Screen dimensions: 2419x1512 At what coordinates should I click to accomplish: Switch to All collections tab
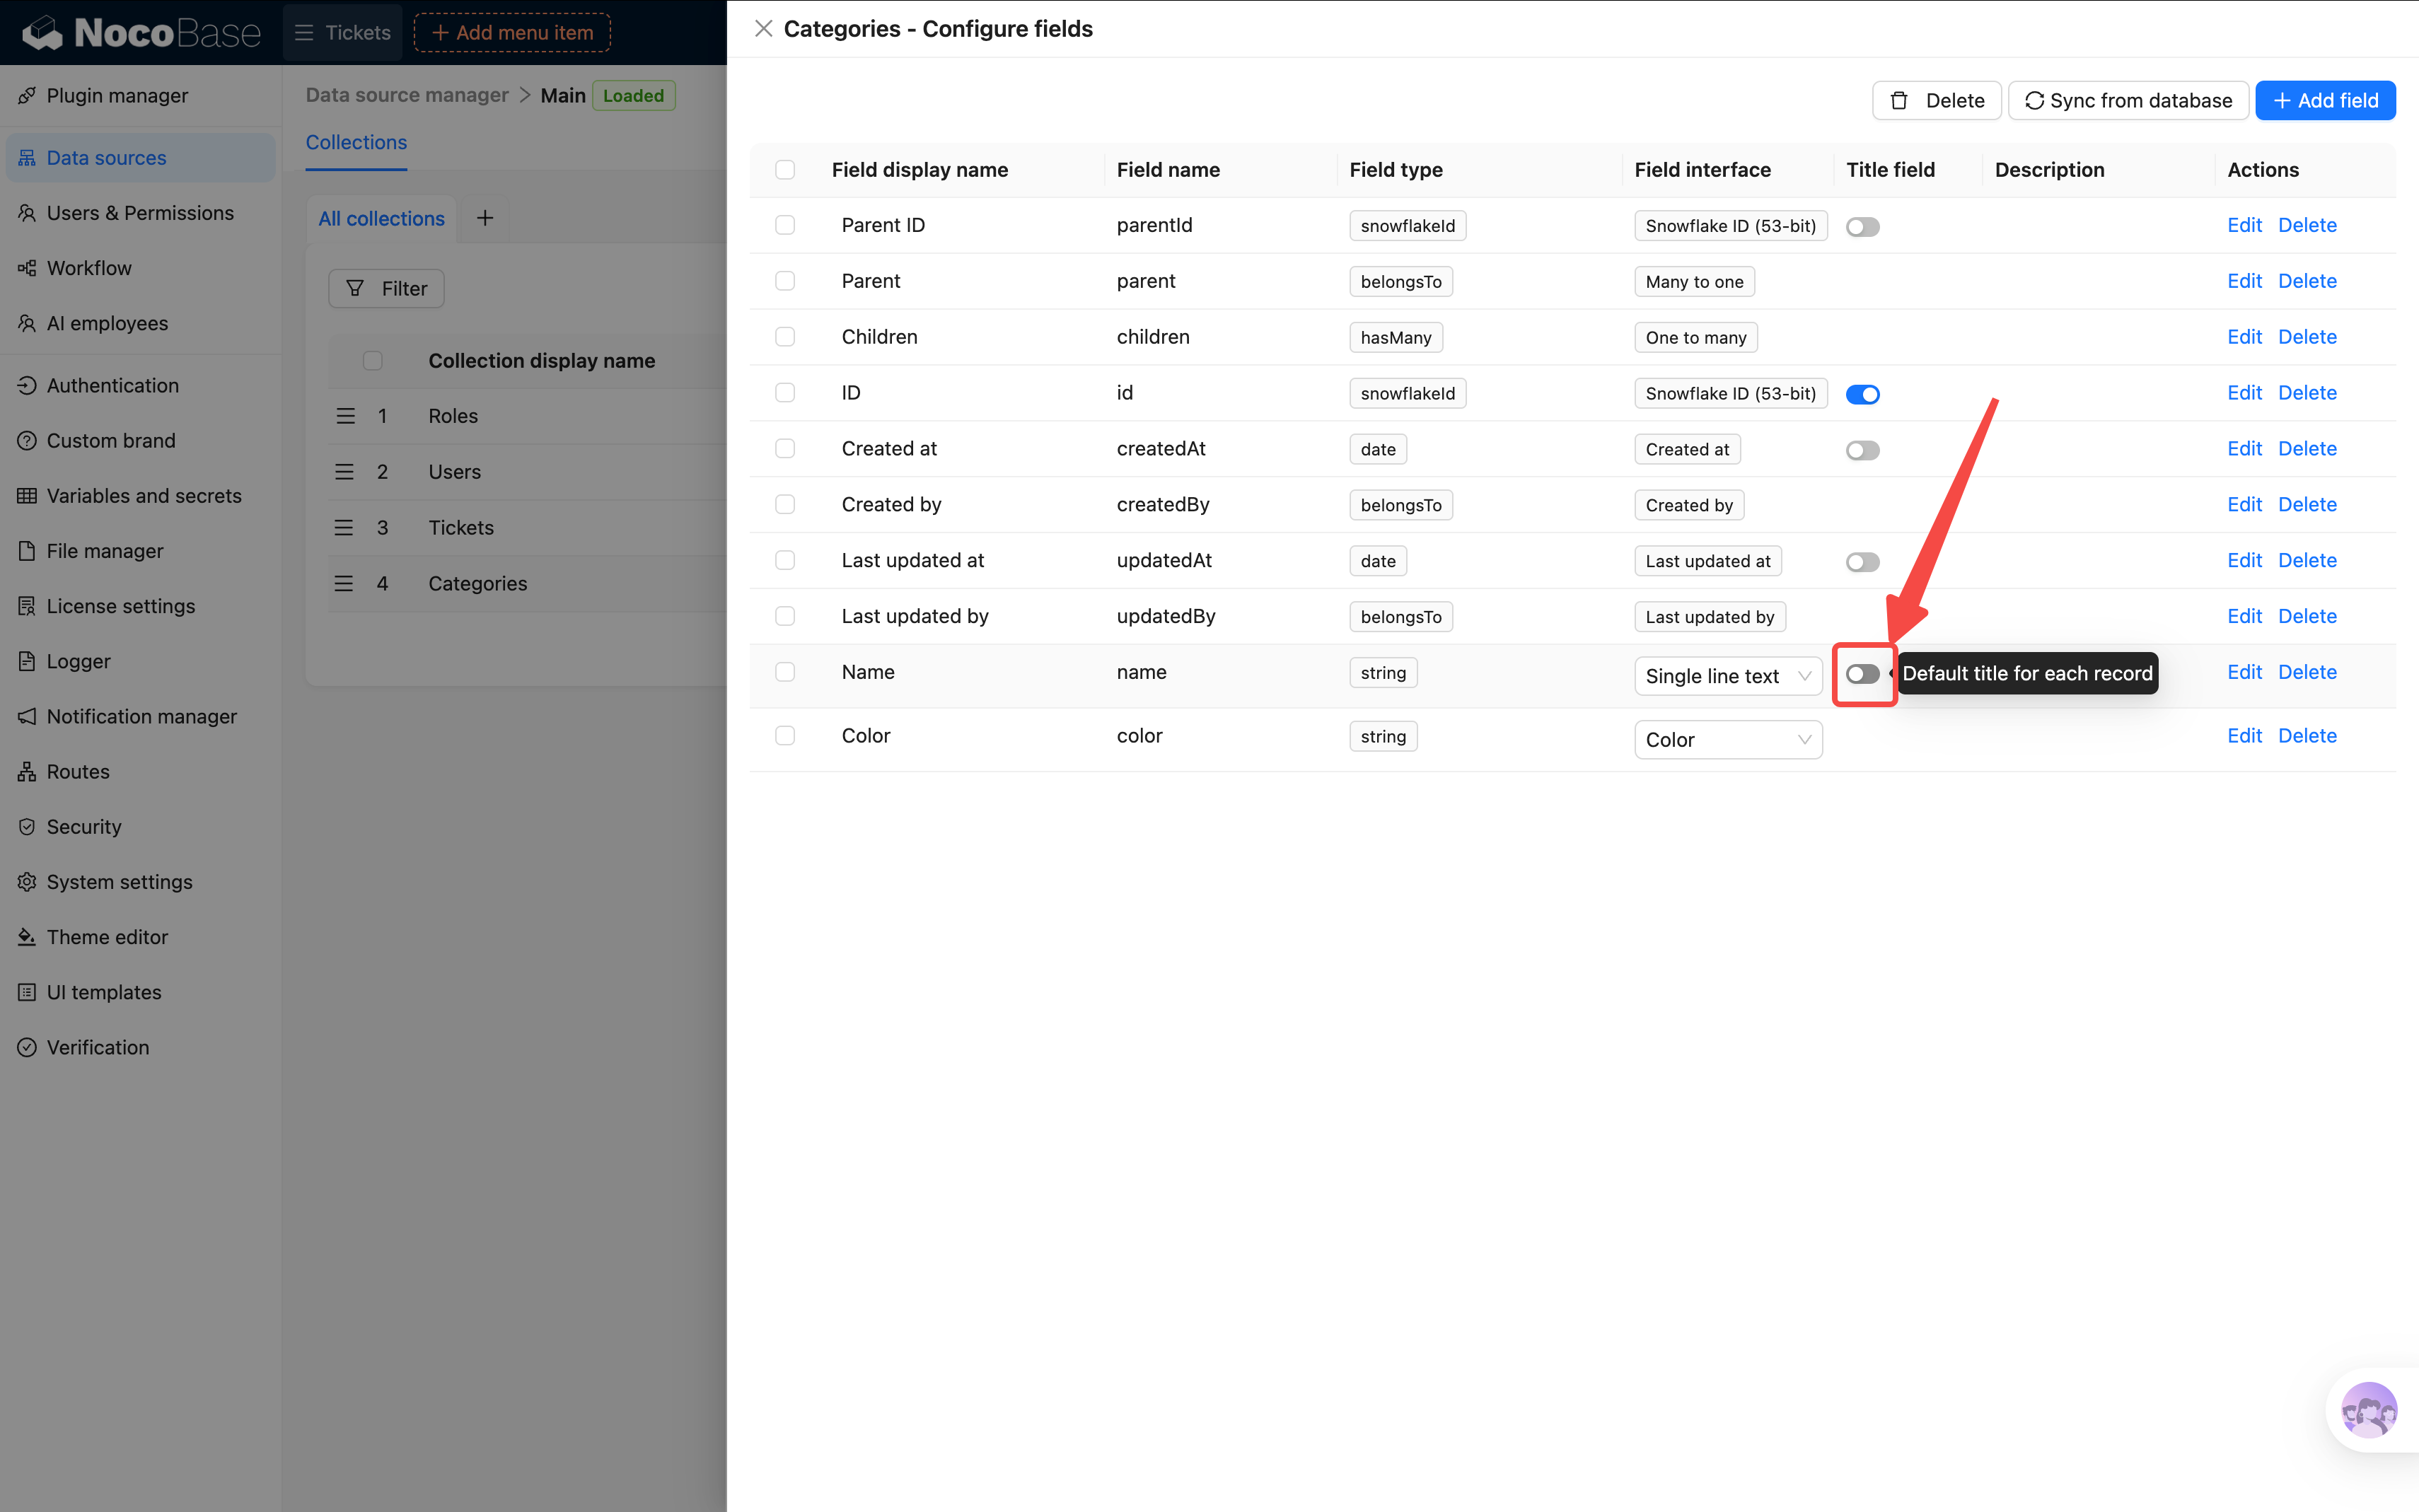[x=381, y=219]
